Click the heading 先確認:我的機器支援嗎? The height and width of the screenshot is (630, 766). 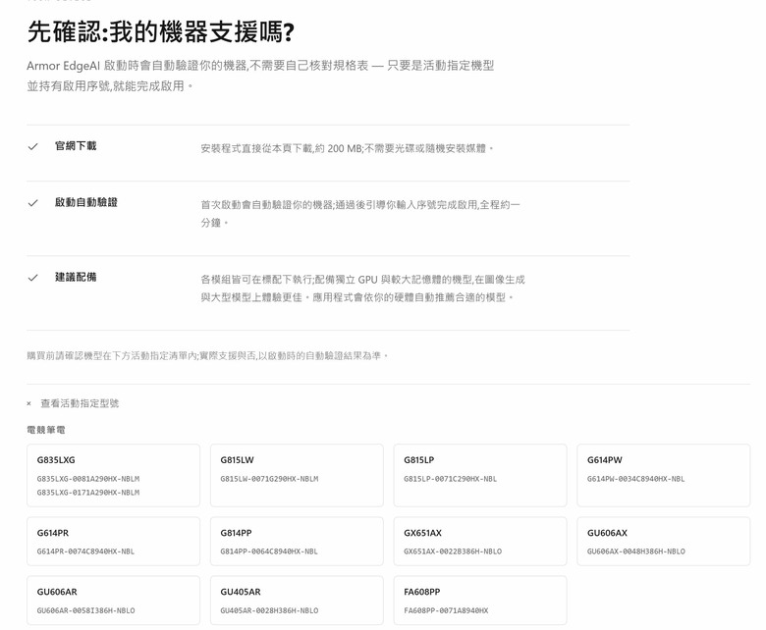click(x=161, y=31)
